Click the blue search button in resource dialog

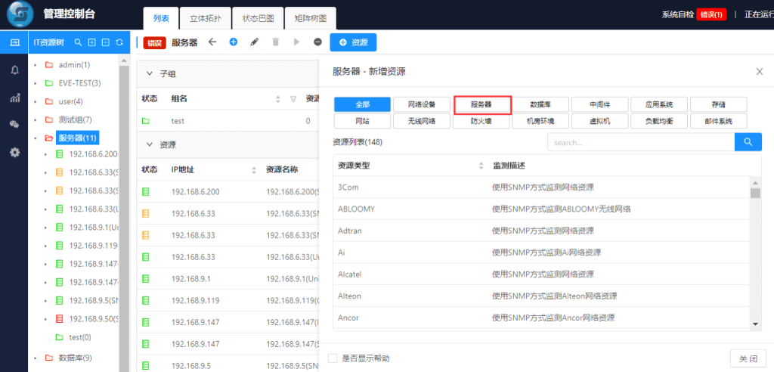coord(748,142)
